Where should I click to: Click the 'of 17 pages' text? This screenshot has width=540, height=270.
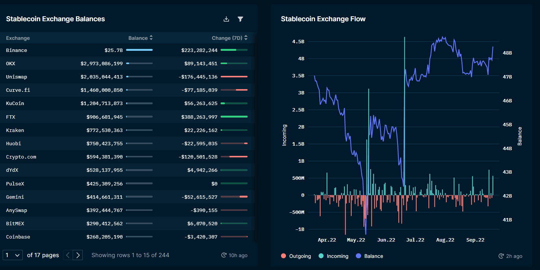pos(43,255)
